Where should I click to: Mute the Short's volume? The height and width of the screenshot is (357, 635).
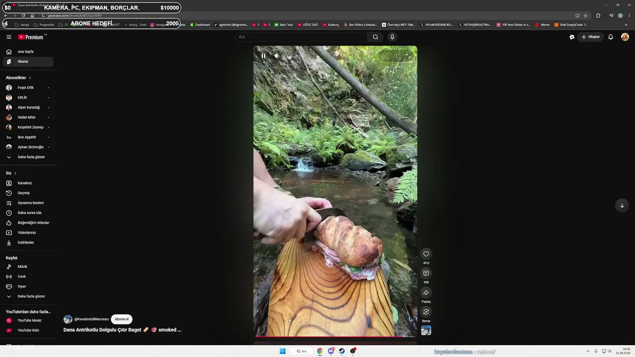tap(276, 56)
